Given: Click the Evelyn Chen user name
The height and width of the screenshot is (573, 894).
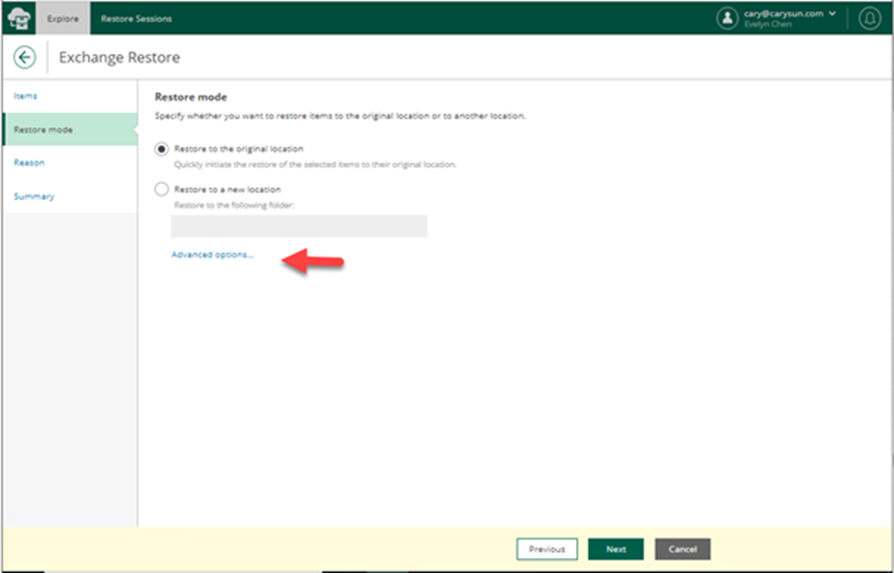Looking at the screenshot, I should 768,25.
